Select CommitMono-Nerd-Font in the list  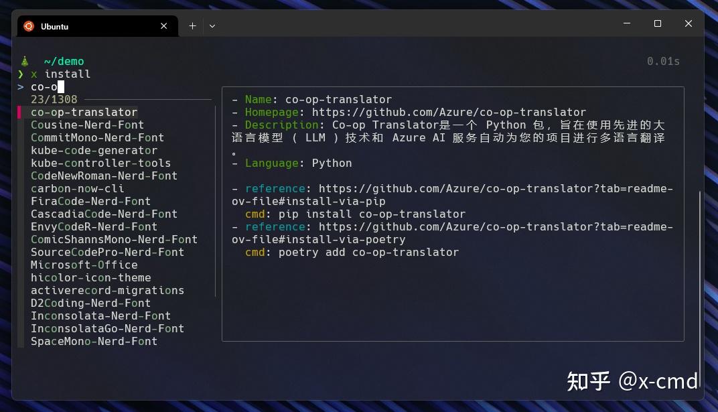tap(97, 138)
